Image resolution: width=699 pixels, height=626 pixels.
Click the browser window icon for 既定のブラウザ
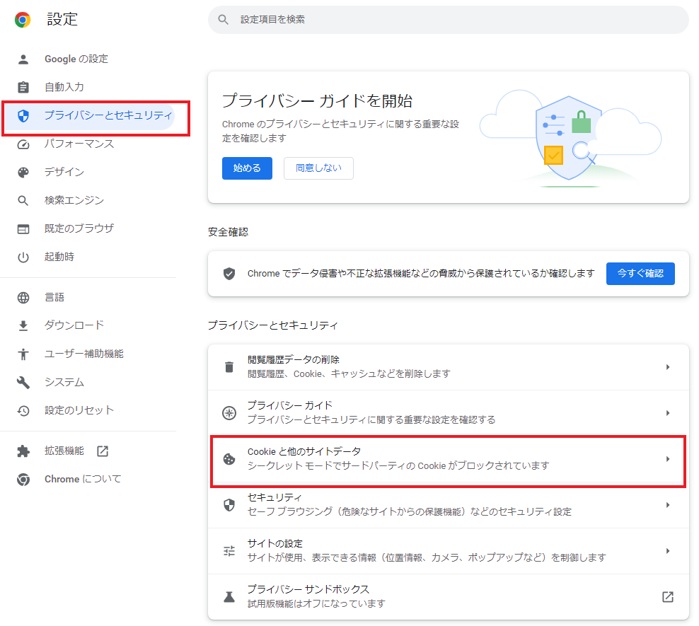(23, 229)
